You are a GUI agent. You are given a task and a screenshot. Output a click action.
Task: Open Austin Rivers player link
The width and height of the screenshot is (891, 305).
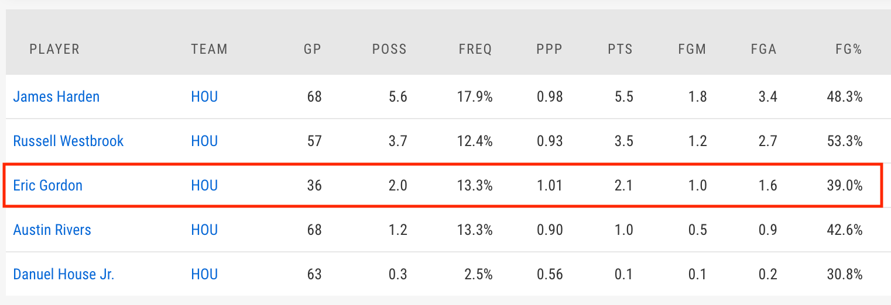[52, 230]
